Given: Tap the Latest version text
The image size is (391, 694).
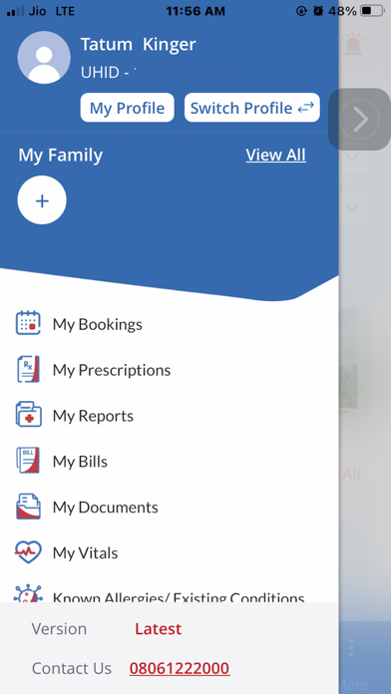Looking at the screenshot, I should coord(158,629).
